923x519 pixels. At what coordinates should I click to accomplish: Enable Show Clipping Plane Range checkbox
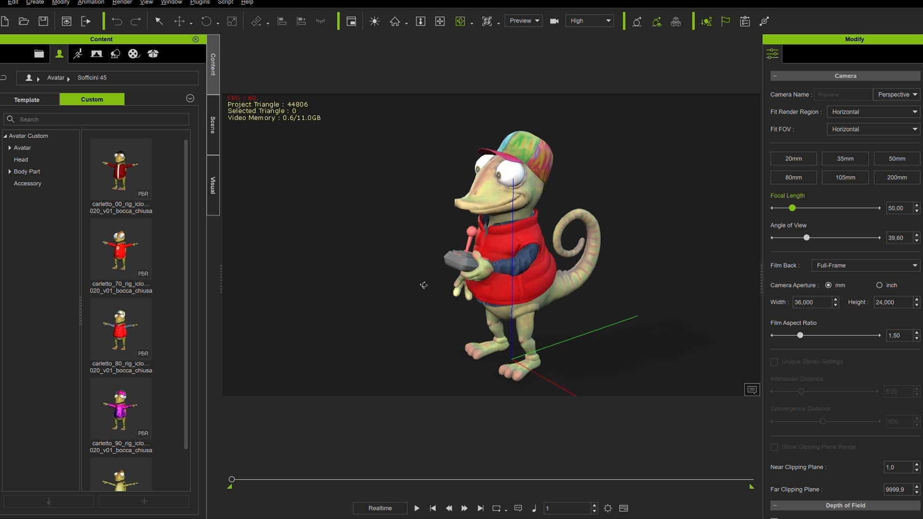774,447
